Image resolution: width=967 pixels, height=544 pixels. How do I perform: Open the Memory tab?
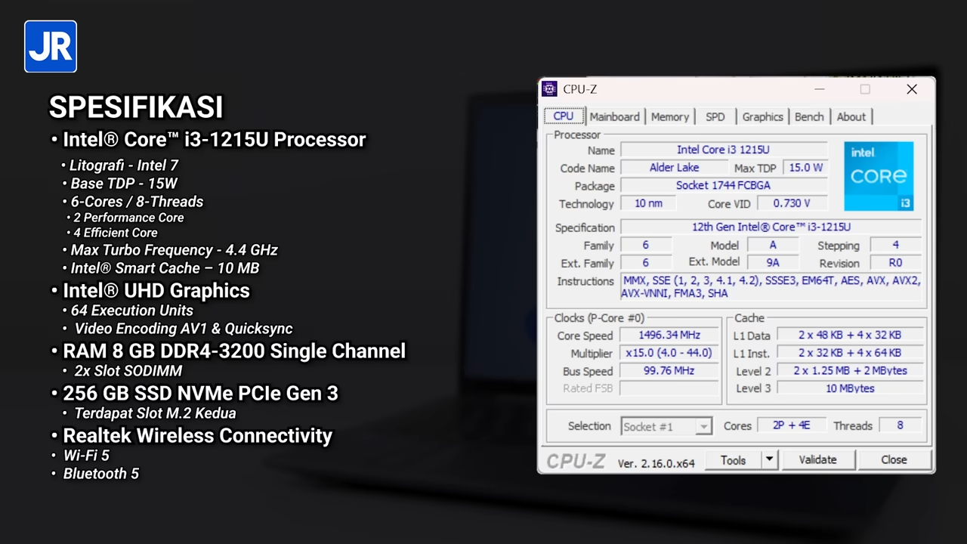click(669, 116)
